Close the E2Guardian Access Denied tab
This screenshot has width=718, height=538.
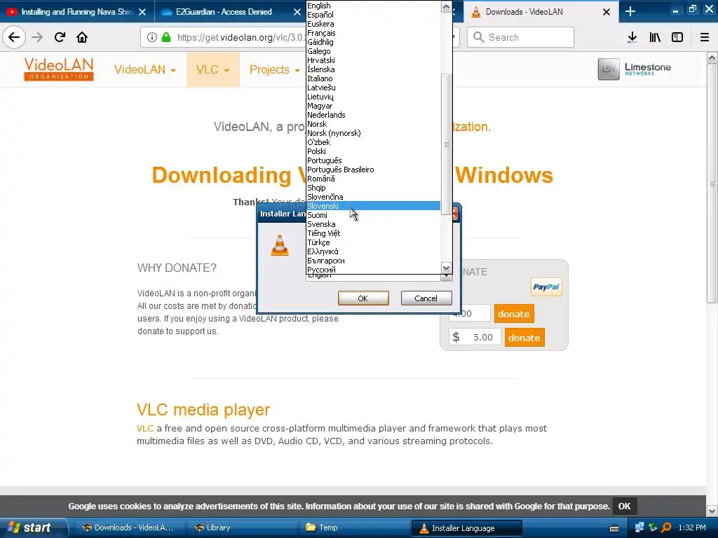297,12
